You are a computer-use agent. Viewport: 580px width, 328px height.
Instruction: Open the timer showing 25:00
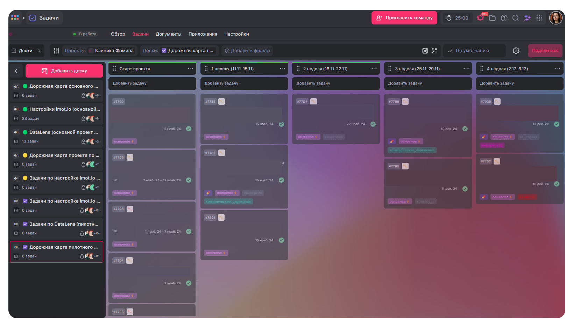(x=457, y=18)
